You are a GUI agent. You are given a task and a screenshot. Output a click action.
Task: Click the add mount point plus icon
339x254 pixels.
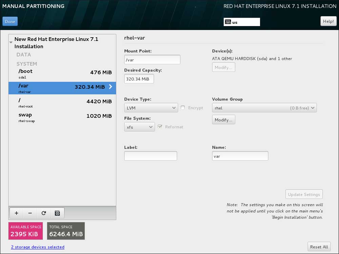point(17,213)
